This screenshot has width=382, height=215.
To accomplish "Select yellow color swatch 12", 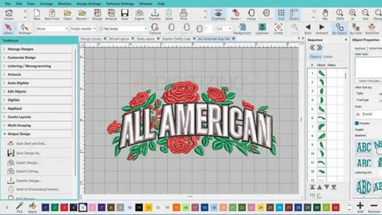I will pos(148,208).
